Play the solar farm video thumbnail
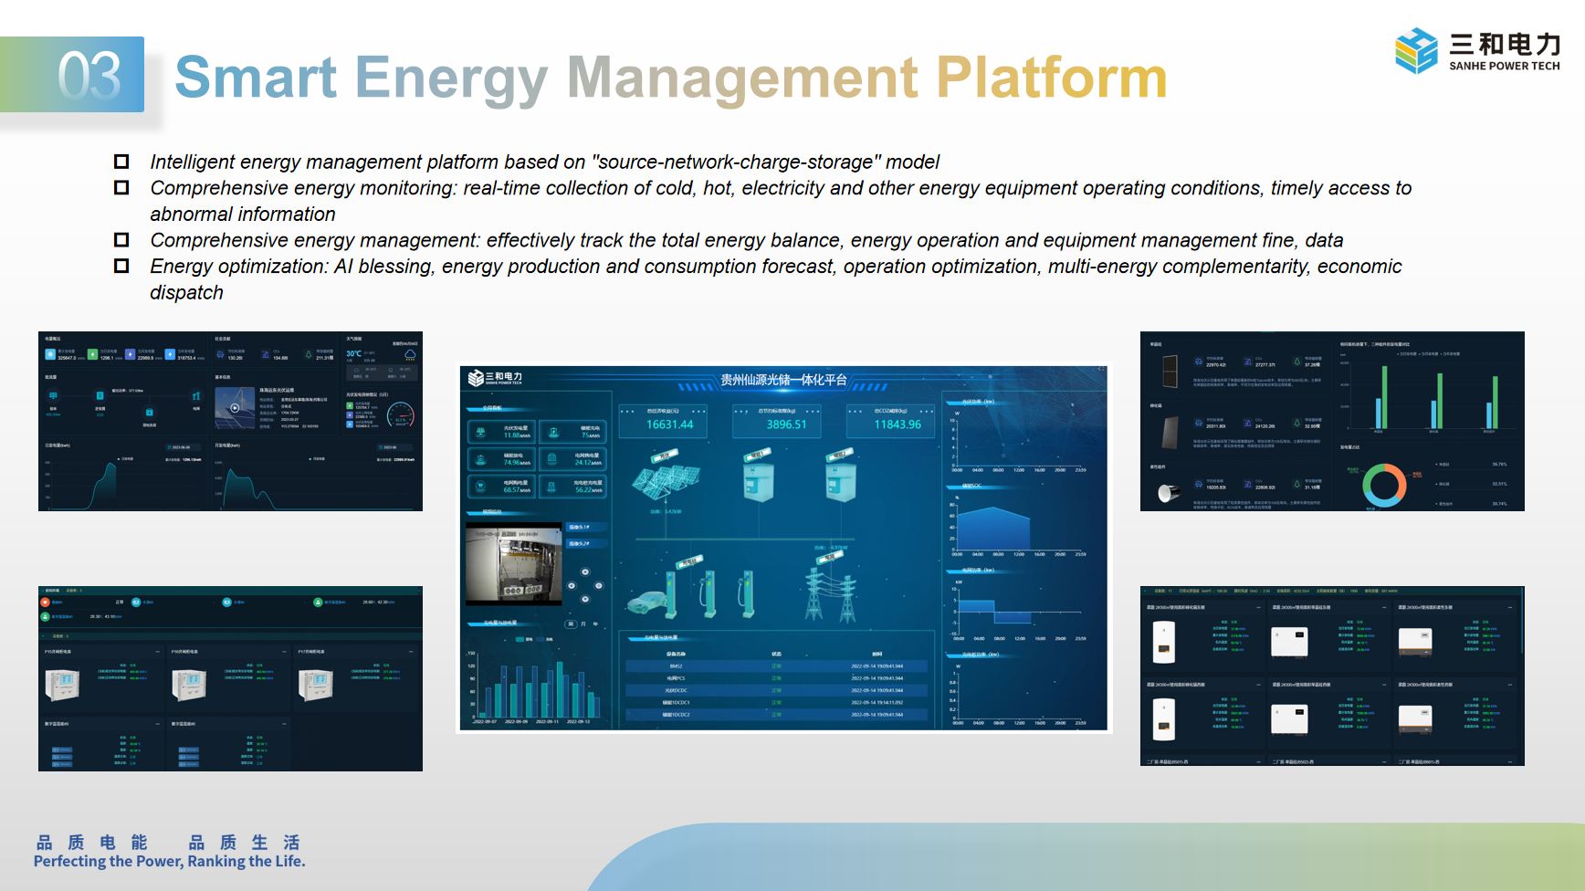This screenshot has width=1585, height=891. 235,408
